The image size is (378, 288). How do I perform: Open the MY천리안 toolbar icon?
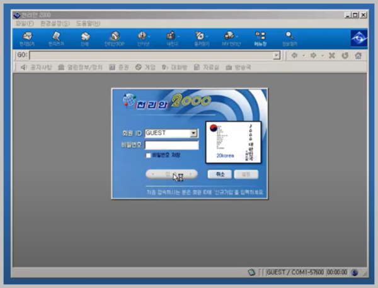tap(230, 39)
